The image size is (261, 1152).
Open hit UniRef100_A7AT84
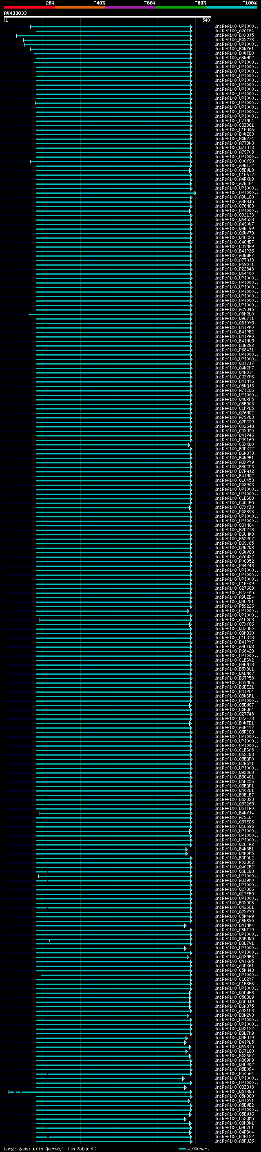tap(234, 31)
